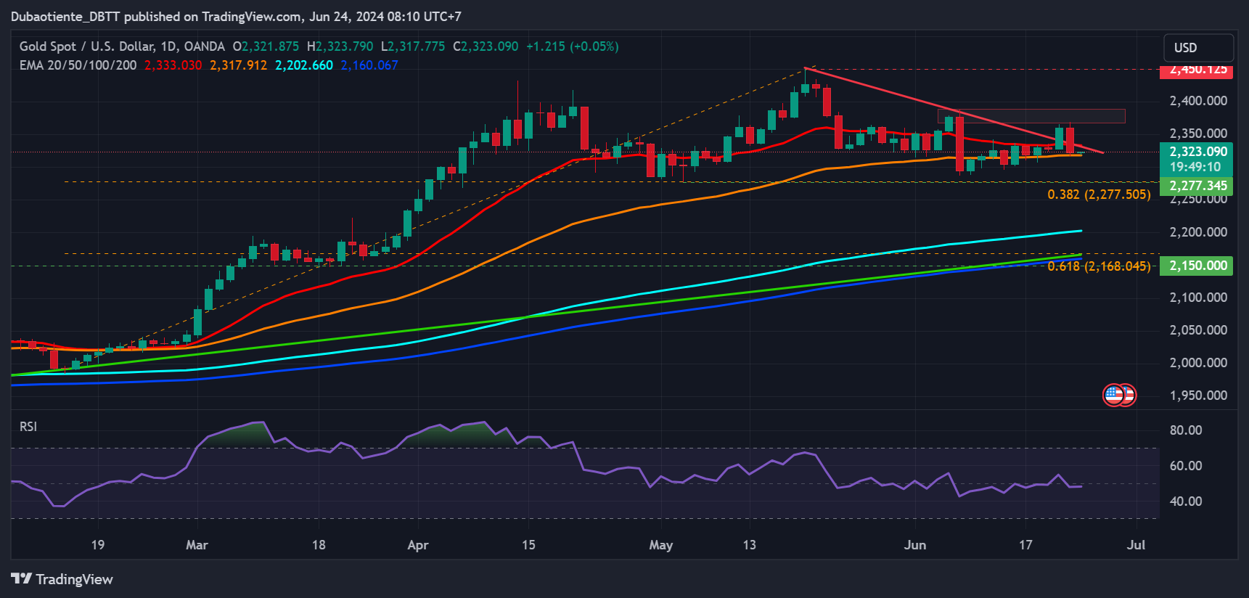1249x598 pixels.
Task: Click the 13 date label on time axis
Action: 749,545
